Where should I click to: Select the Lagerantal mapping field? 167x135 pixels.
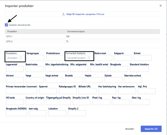coord(15,69)
